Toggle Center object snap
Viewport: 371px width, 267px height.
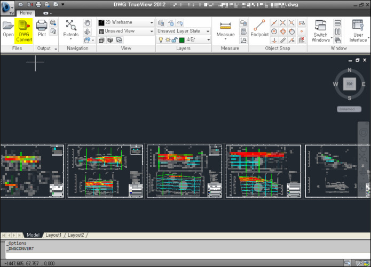click(274, 31)
